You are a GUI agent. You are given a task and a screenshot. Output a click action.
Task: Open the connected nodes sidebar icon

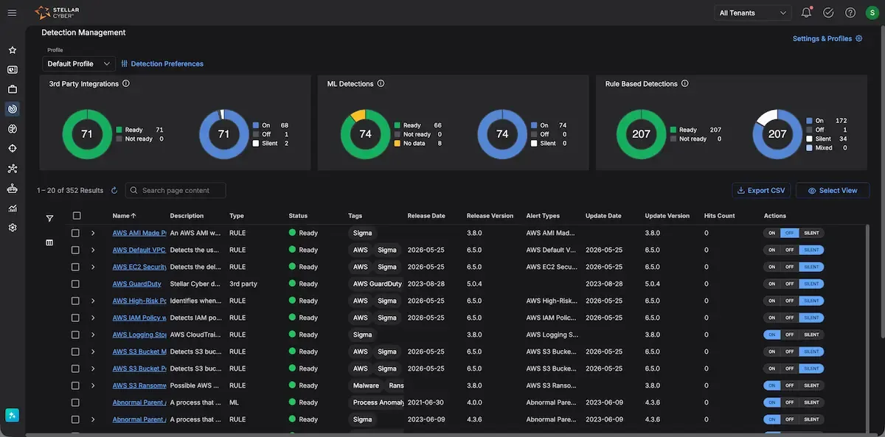(13, 169)
